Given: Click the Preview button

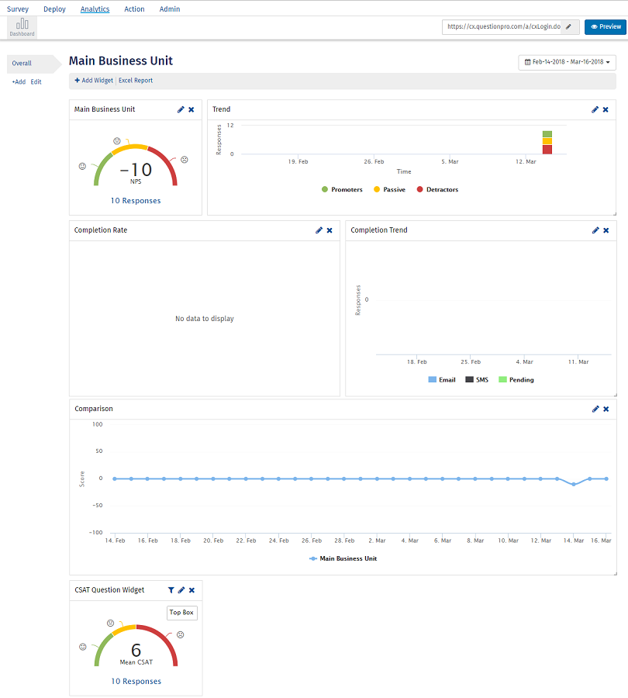Looking at the screenshot, I should 605,26.
